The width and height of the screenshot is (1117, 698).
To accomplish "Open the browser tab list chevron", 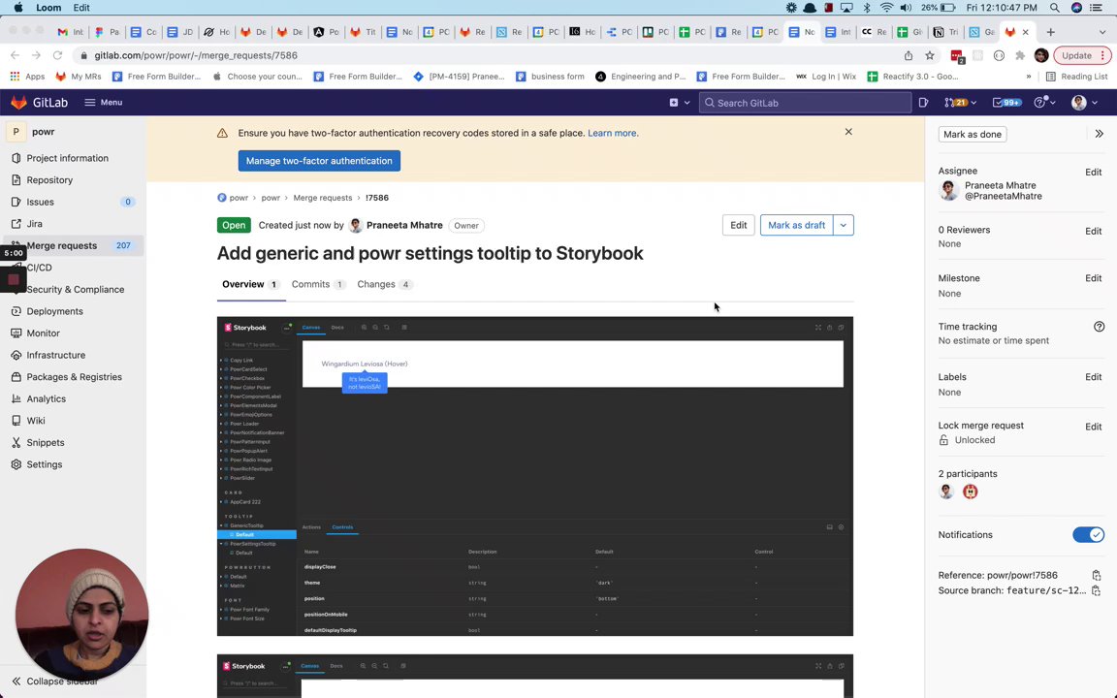I will click(1102, 32).
